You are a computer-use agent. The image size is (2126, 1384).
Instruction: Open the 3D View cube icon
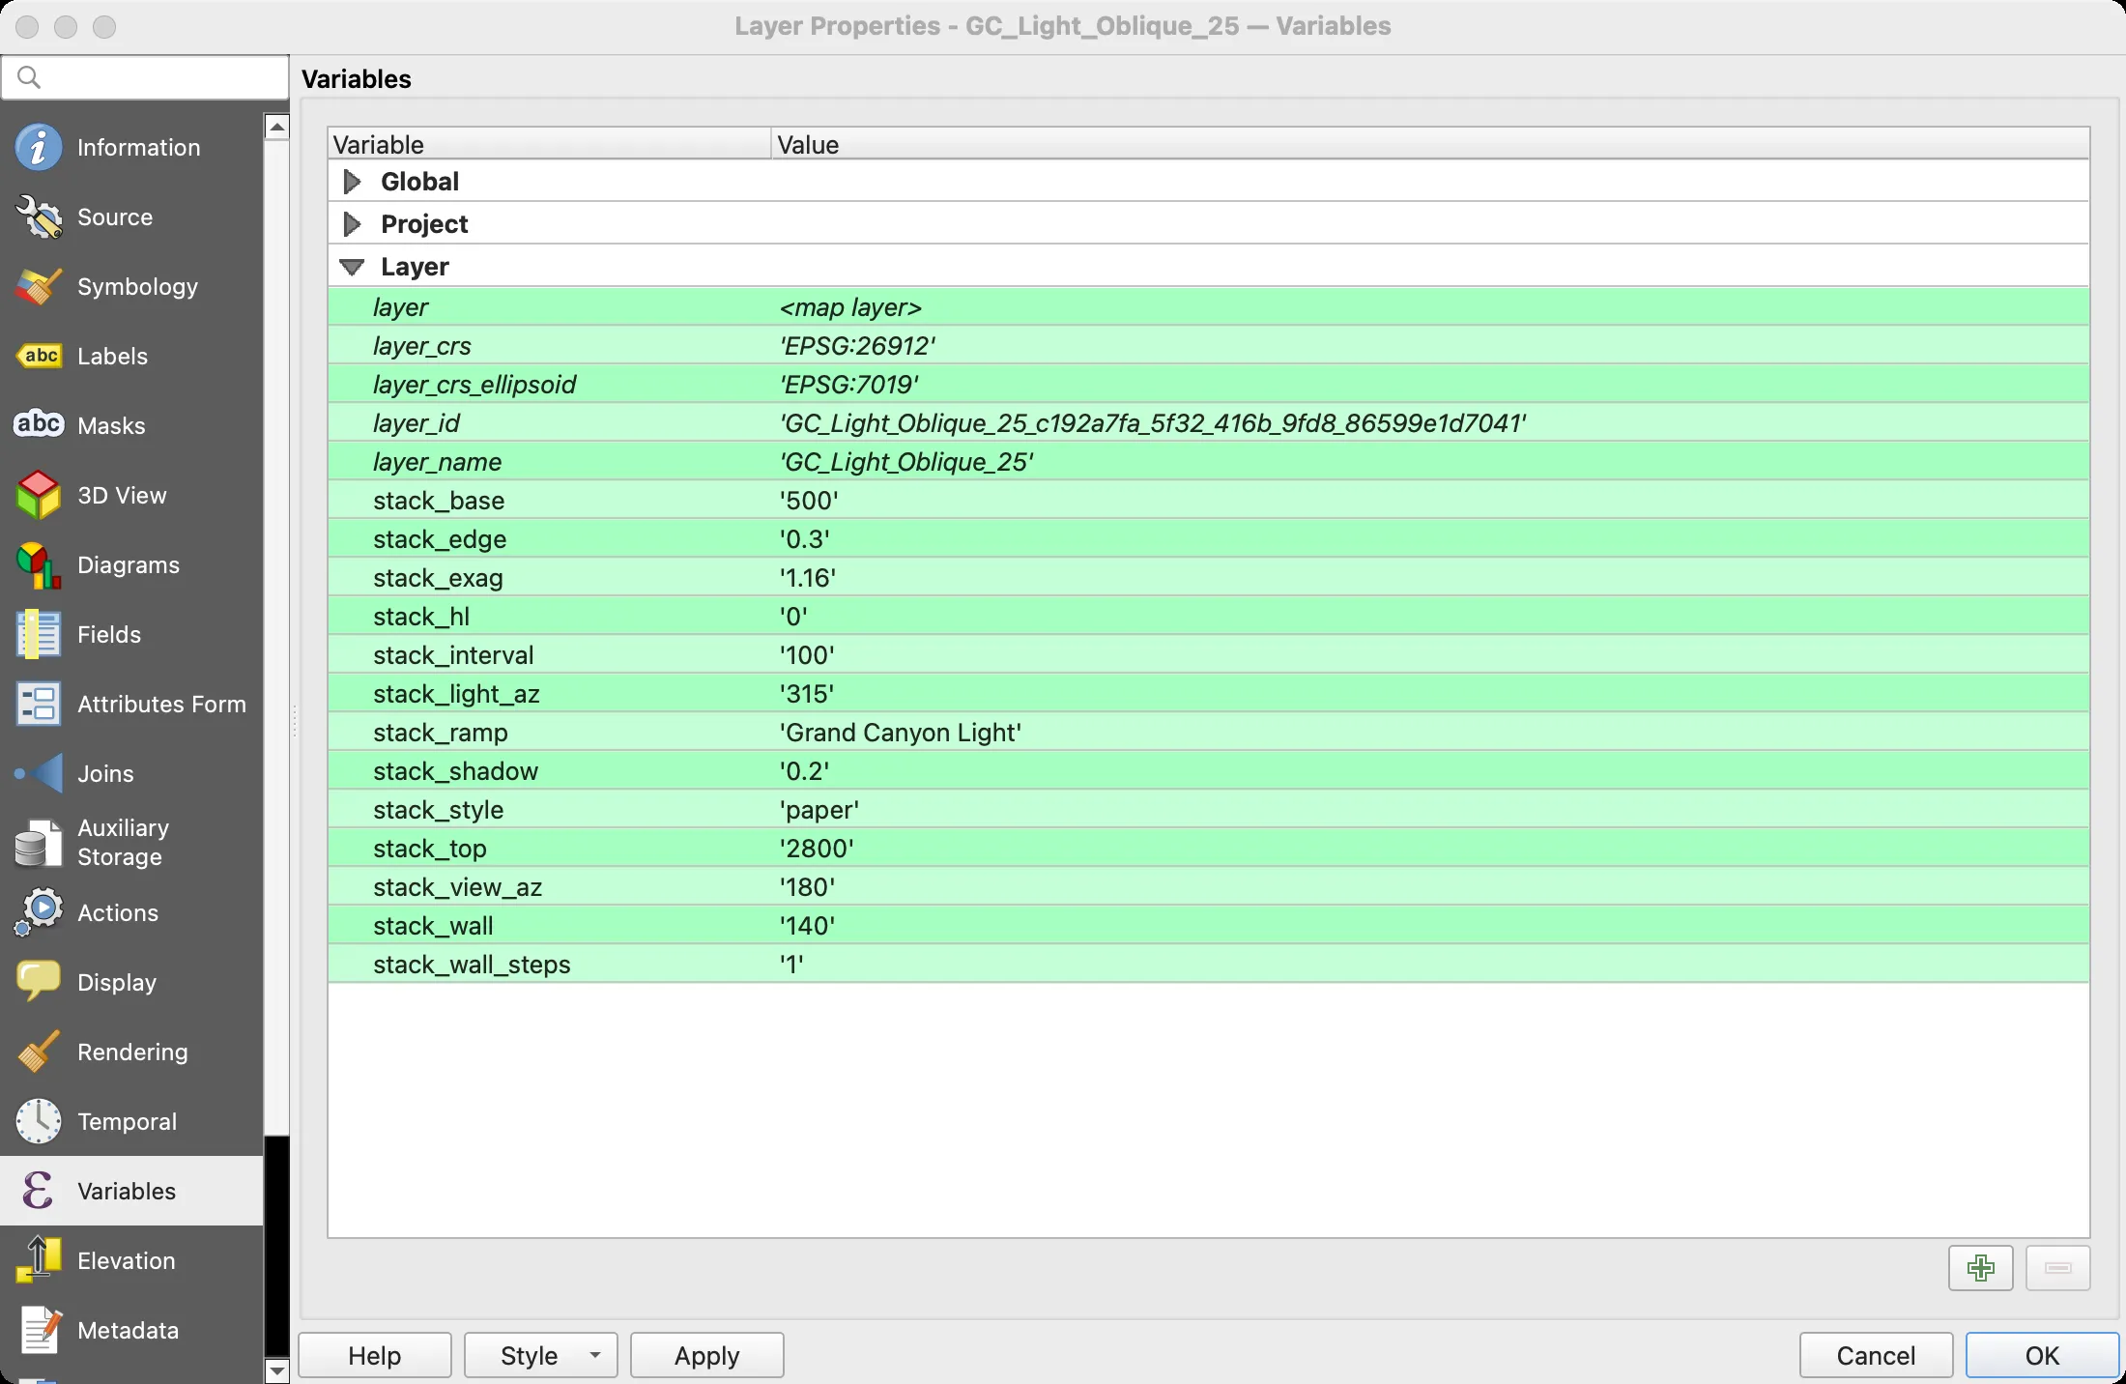click(x=39, y=495)
